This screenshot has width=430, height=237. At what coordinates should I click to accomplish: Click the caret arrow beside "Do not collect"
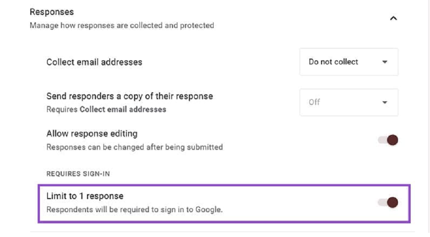[x=385, y=62]
